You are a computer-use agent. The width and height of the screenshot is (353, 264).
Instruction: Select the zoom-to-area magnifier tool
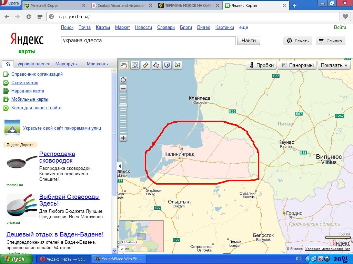[135, 65]
